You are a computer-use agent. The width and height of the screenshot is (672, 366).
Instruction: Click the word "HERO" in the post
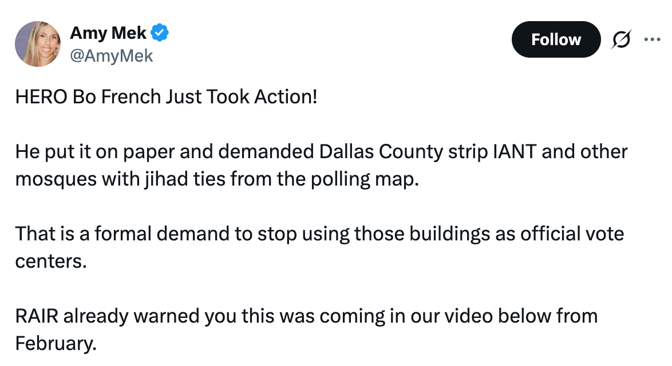pos(42,96)
